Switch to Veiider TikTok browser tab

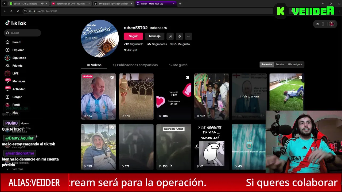pos(113,4)
